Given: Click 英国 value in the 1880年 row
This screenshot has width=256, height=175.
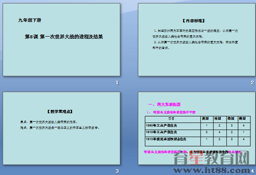Looking at the screenshot, I should [207, 126].
